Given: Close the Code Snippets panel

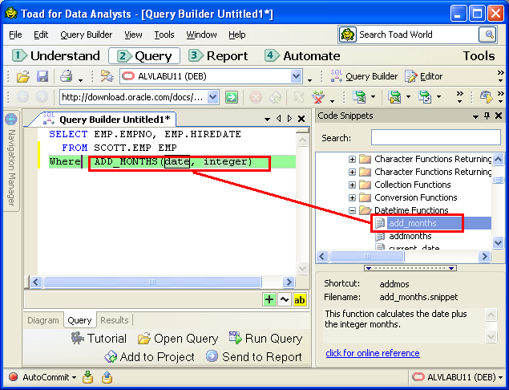Looking at the screenshot, I should (499, 116).
